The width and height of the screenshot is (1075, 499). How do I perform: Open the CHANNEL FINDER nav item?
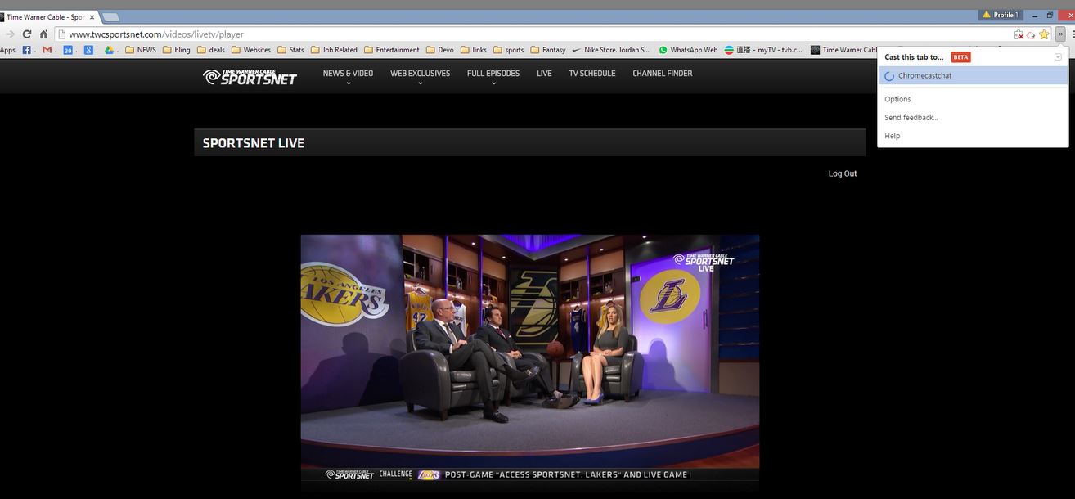pyautogui.click(x=663, y=74)
